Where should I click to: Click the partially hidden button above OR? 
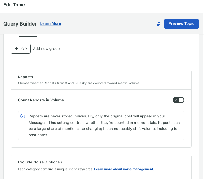pos(28,35)
